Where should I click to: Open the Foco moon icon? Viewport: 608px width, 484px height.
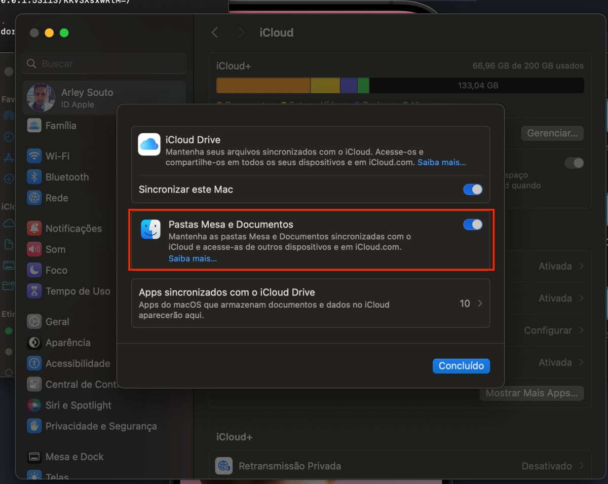[x=34, y=270]
